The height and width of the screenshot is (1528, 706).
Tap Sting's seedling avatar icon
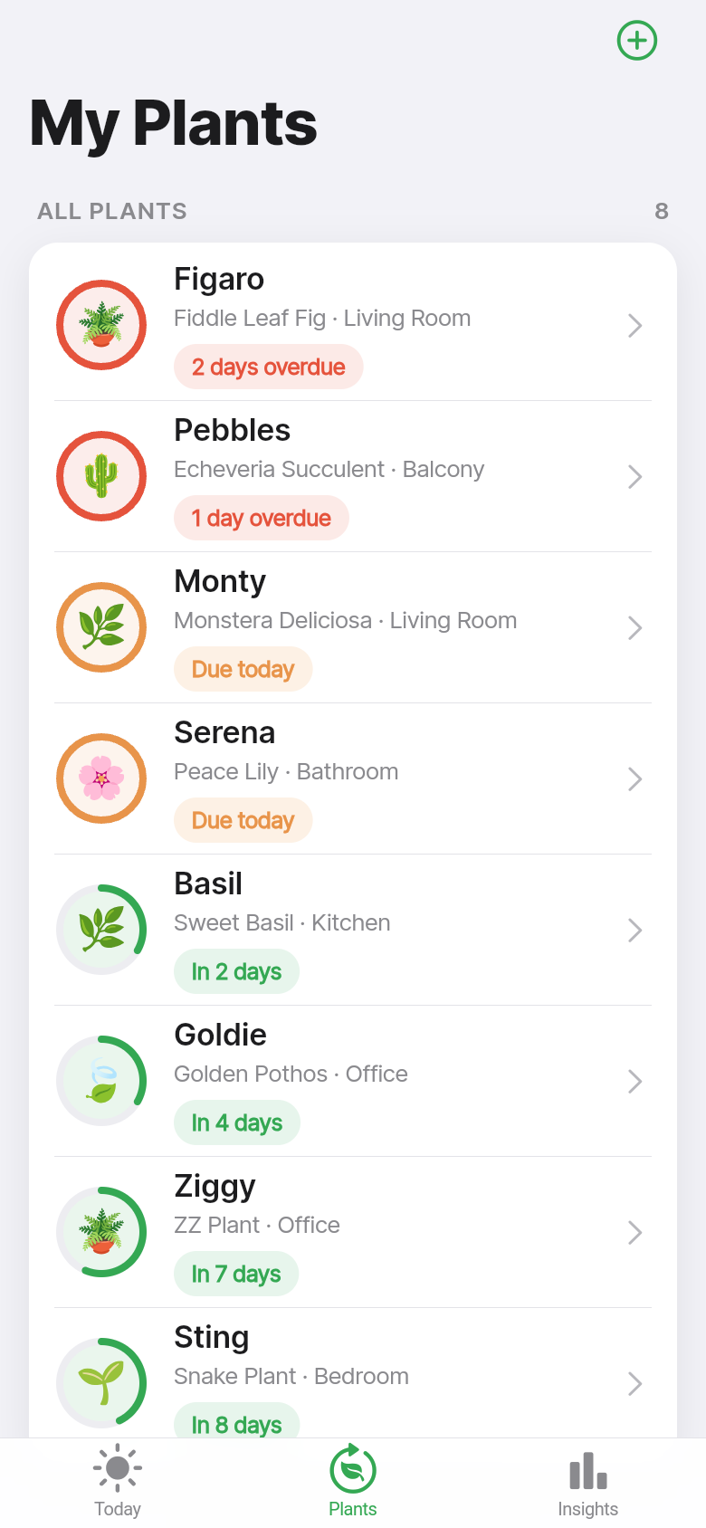(101, 1383)
